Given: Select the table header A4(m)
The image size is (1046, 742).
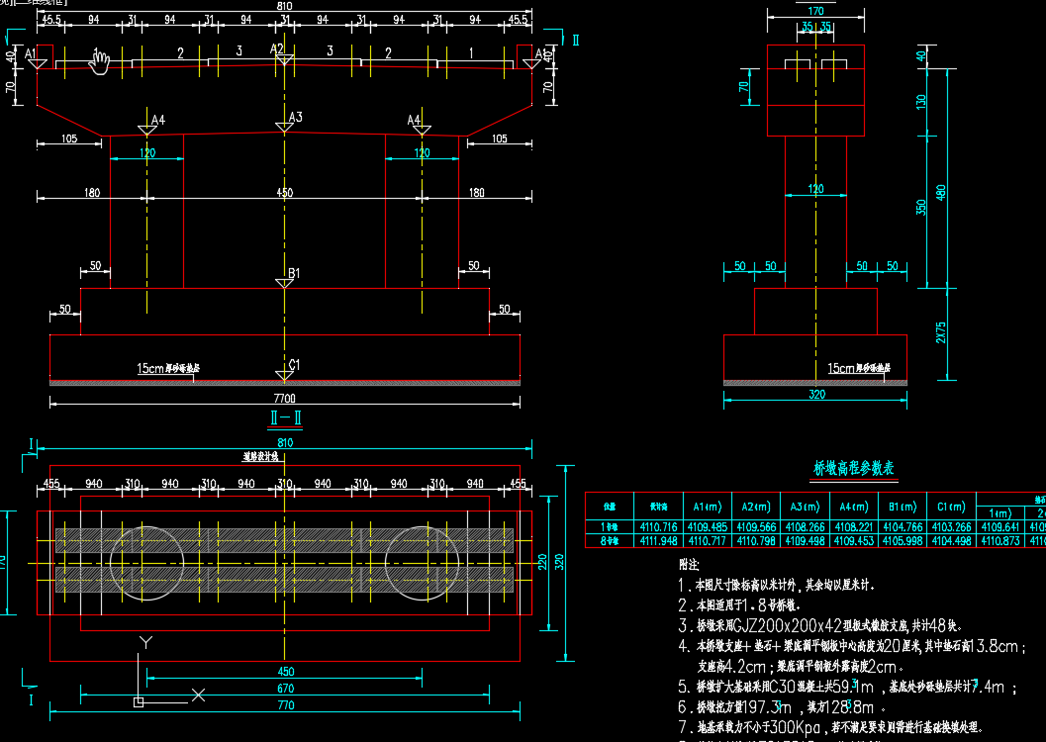Looking at the screenshot, I should [854, 507].
